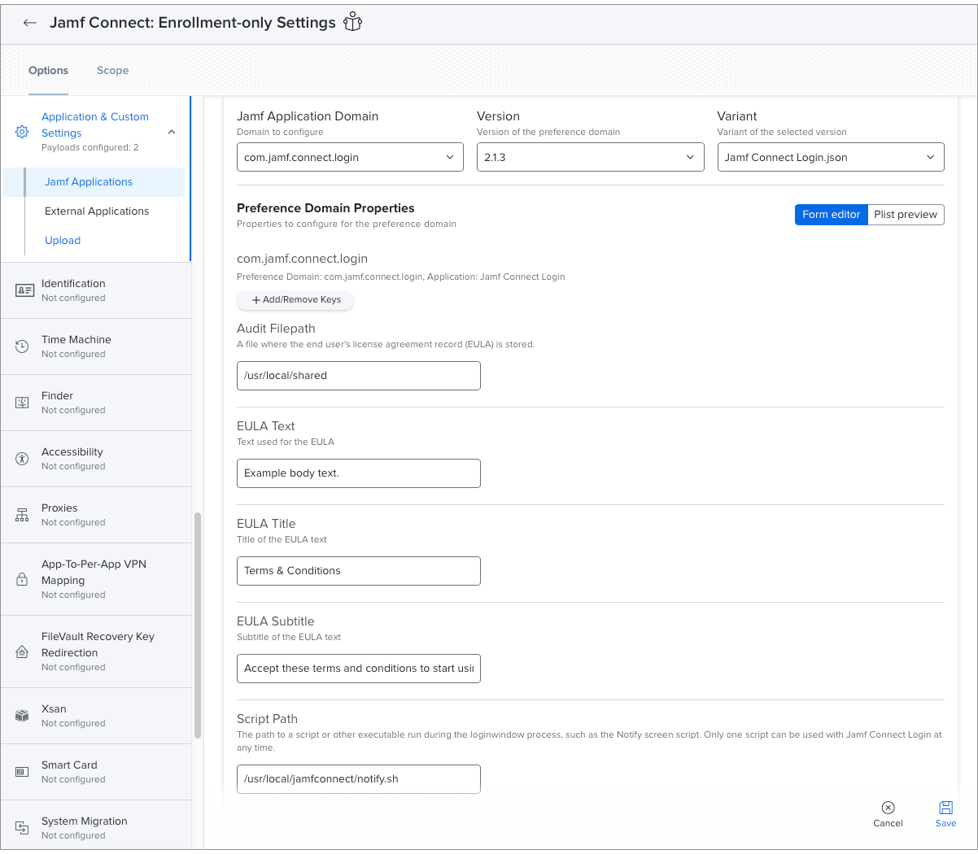Select the System Migration payload row
The width and height of the screenshot is (978, 854).
click(x=96, y=826)
